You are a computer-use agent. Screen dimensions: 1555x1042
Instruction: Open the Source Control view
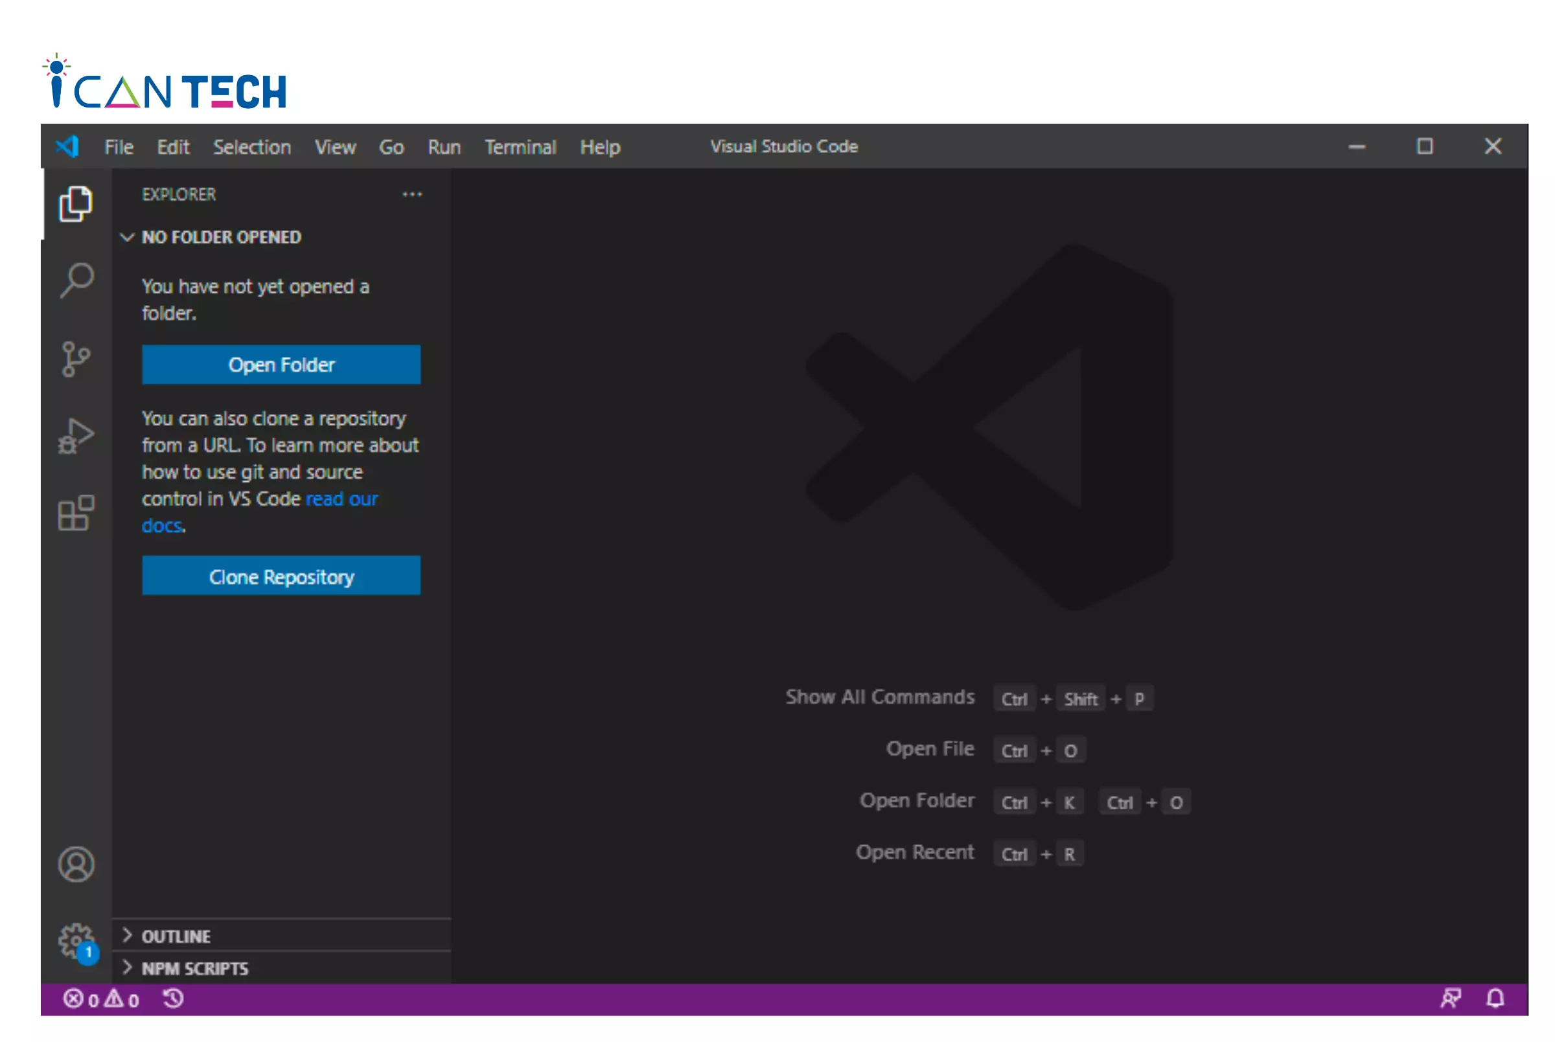coord(76,359)
